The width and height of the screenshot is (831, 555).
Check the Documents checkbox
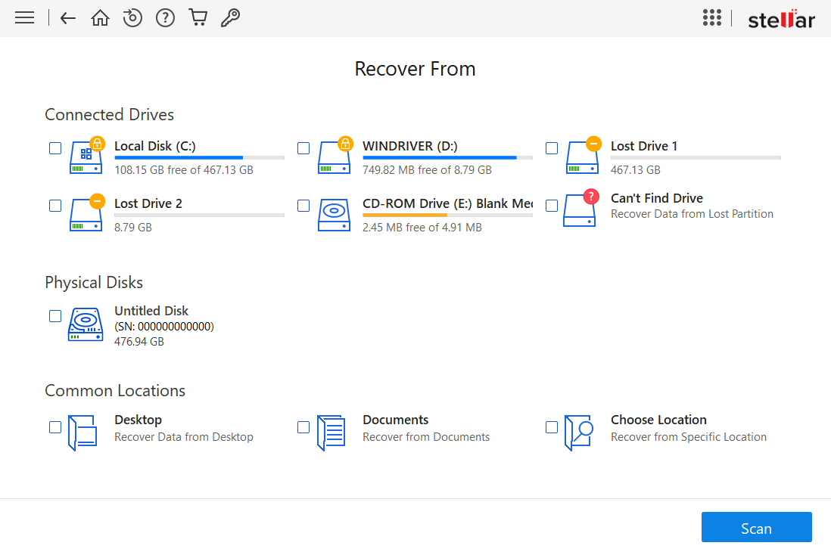coord(303,427)
